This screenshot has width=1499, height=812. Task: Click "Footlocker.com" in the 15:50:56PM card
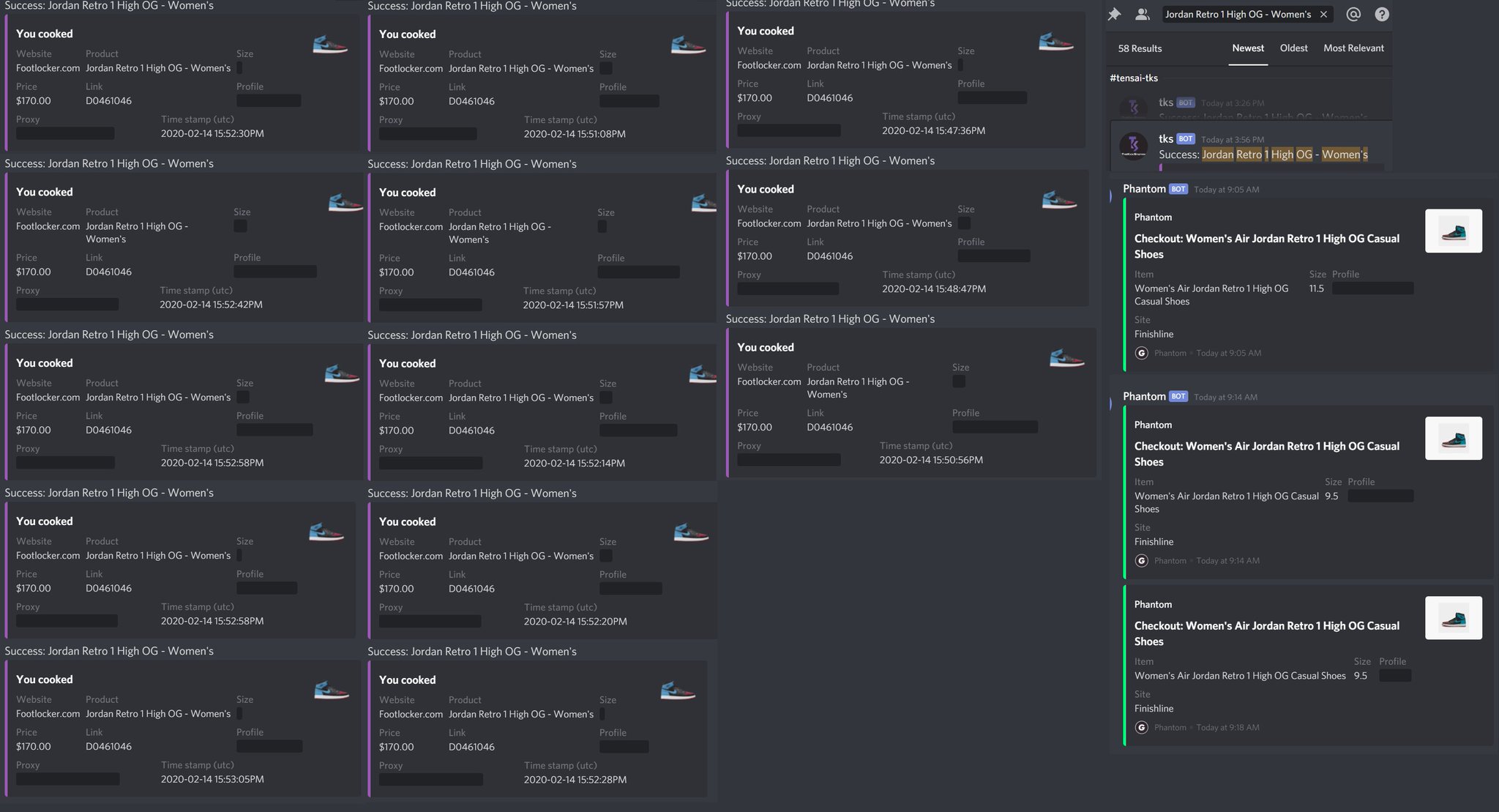pyautogui.click(x=769, y=381)
